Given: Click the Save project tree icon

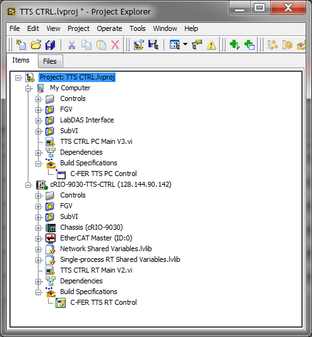Looking at the screenshot, I should [153, 45].
